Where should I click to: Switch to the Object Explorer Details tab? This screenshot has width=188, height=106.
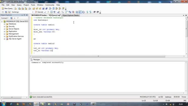(x=70, y=15)
